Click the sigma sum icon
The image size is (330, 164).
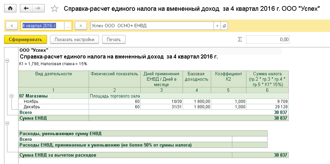pos(240,40)
